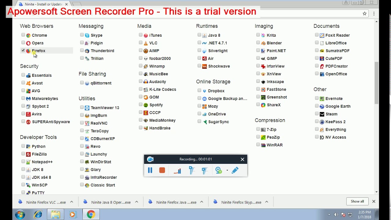
Task: Close the recording toolbar
Action: tap(243, 159)
